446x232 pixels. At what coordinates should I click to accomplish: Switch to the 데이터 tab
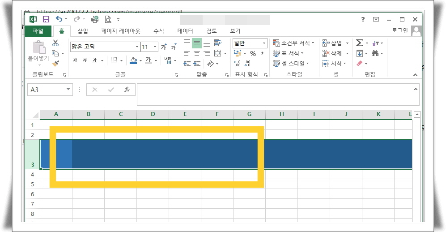[x=185, y=31]
